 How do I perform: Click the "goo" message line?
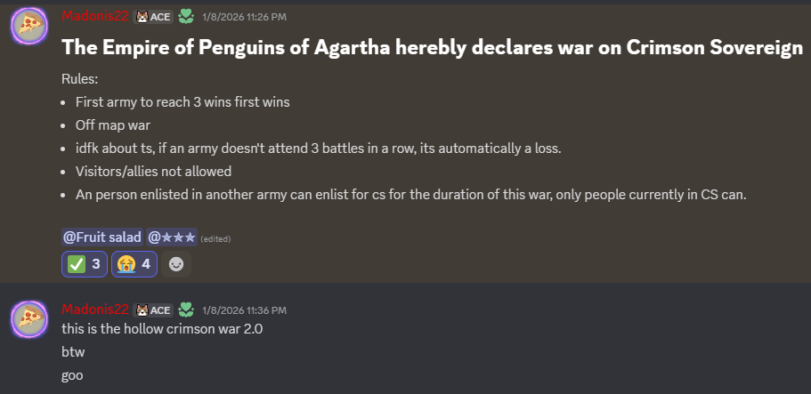pos(72,375)
